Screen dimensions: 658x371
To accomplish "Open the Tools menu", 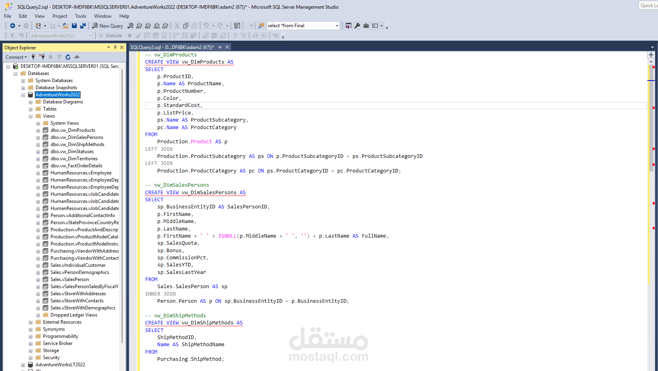I will (x=81, y=16).
